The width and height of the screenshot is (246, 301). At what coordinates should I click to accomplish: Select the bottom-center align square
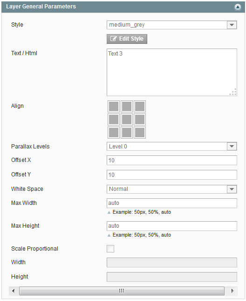point(127,133)
